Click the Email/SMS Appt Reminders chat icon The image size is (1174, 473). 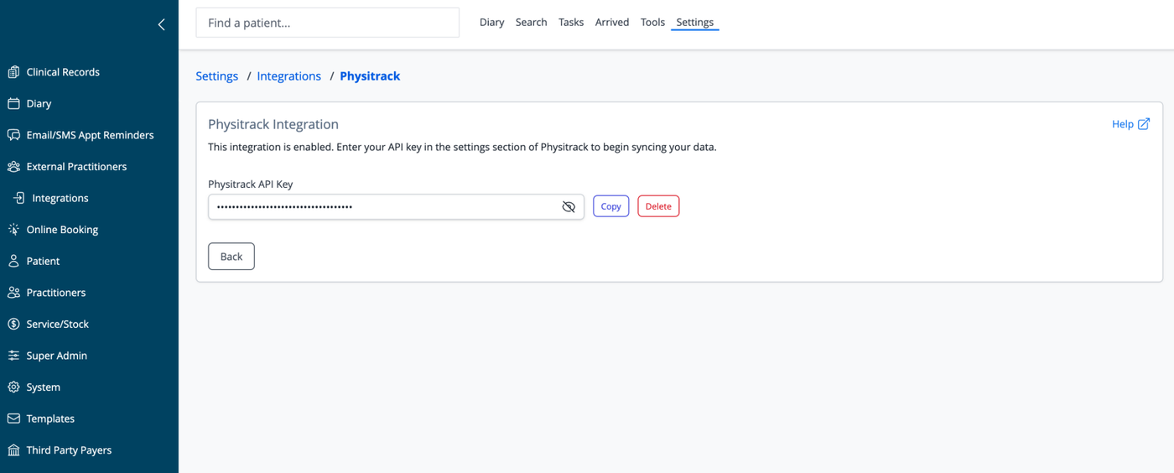click(13, 135)
